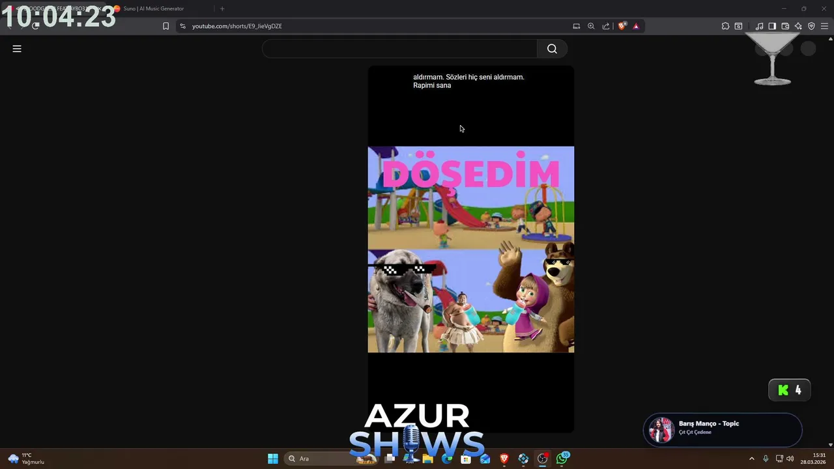Click the Barış Manço album art thumbnail

coord(661,430)
